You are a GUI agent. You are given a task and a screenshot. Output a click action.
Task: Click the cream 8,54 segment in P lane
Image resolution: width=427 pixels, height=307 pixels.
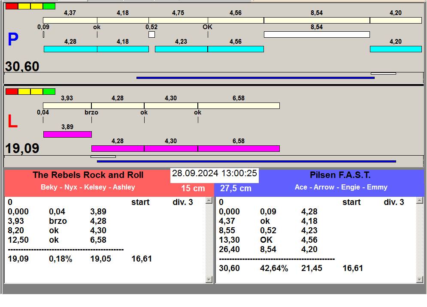tap(317, 21)
